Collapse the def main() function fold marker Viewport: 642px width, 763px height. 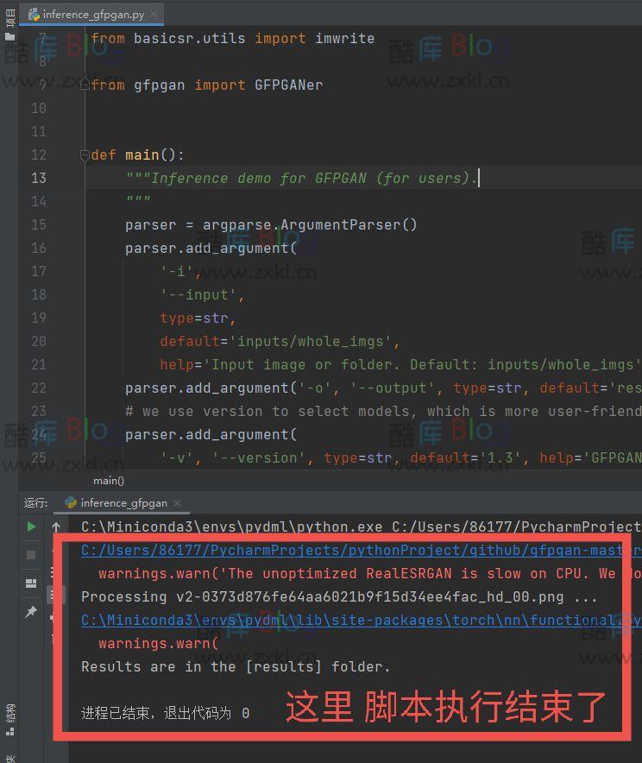click(x=85, y=155)
